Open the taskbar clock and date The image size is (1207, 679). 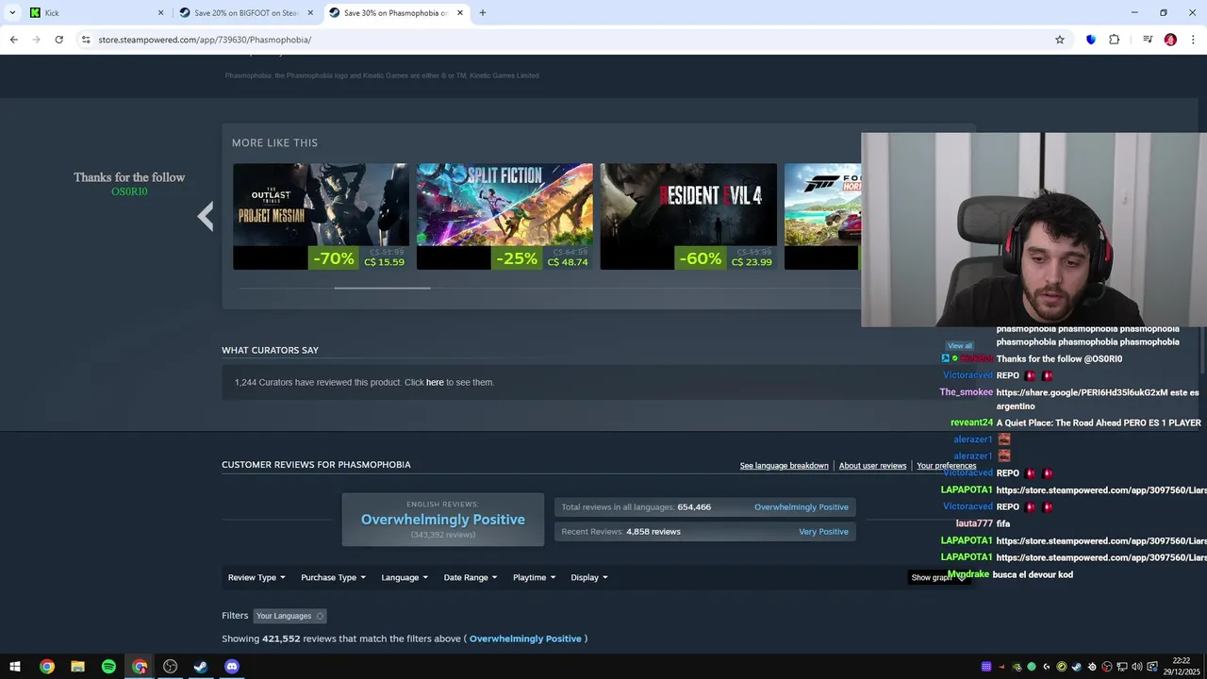tap(1181, 667)
